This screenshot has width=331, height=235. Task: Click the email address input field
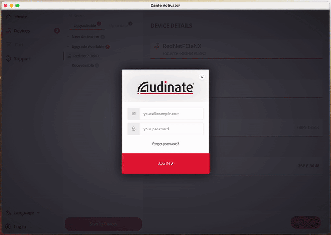pyautogui.click(x=171, y=114)
